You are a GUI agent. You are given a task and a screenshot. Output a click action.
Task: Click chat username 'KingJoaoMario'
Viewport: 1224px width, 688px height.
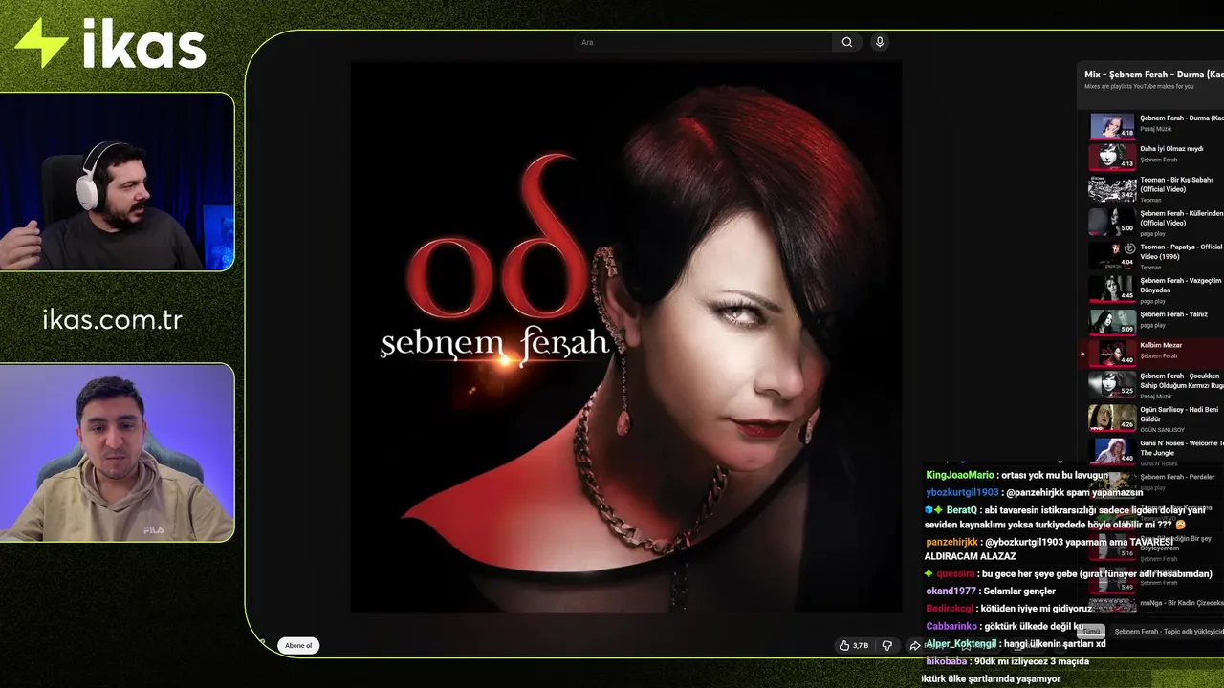click(960, 475)
